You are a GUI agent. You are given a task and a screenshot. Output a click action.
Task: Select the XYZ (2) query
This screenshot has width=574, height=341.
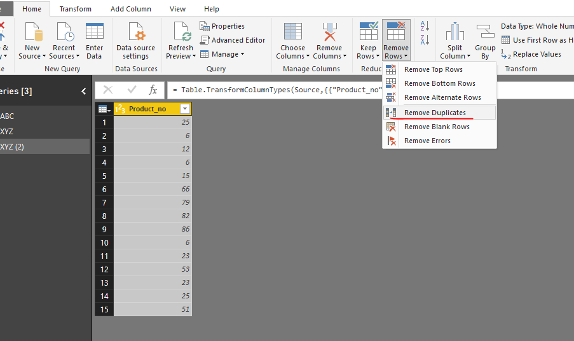44,146
